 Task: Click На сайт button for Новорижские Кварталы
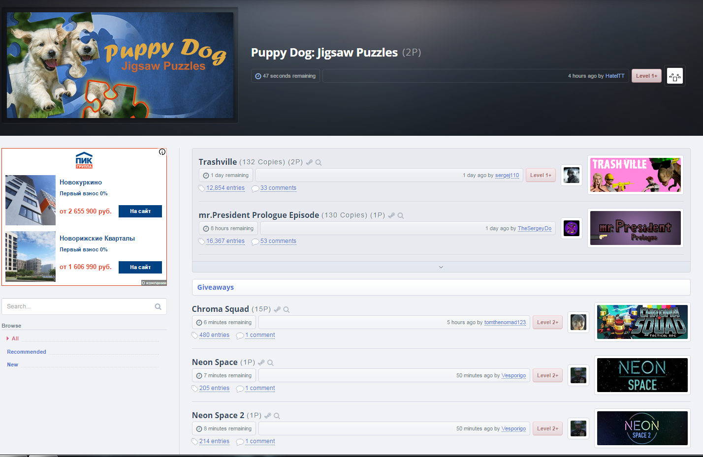pyautogui.click(x=140, y=267)
